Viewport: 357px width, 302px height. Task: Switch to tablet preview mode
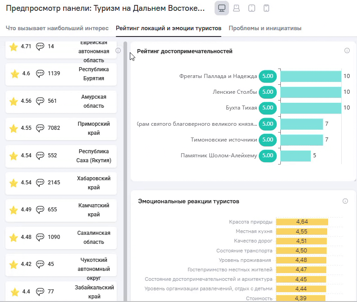pyautogui.click(x=252, y=8)
